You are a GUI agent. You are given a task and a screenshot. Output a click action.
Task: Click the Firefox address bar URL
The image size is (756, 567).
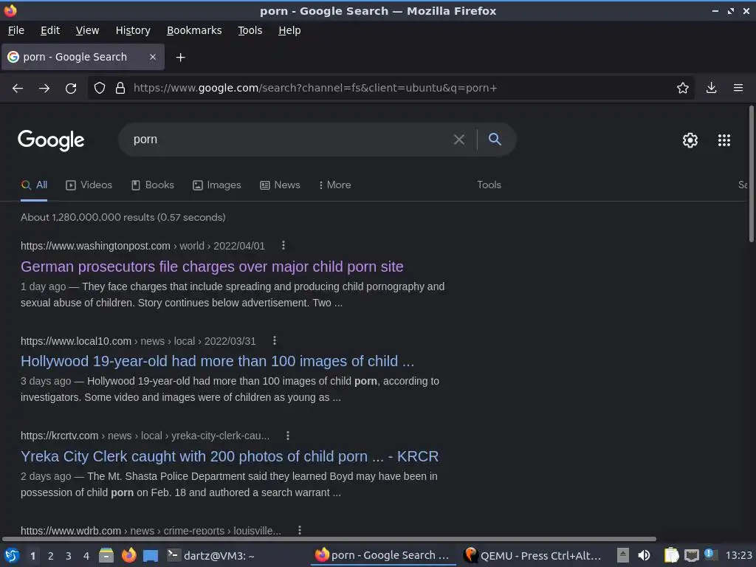tap(315, 89)
